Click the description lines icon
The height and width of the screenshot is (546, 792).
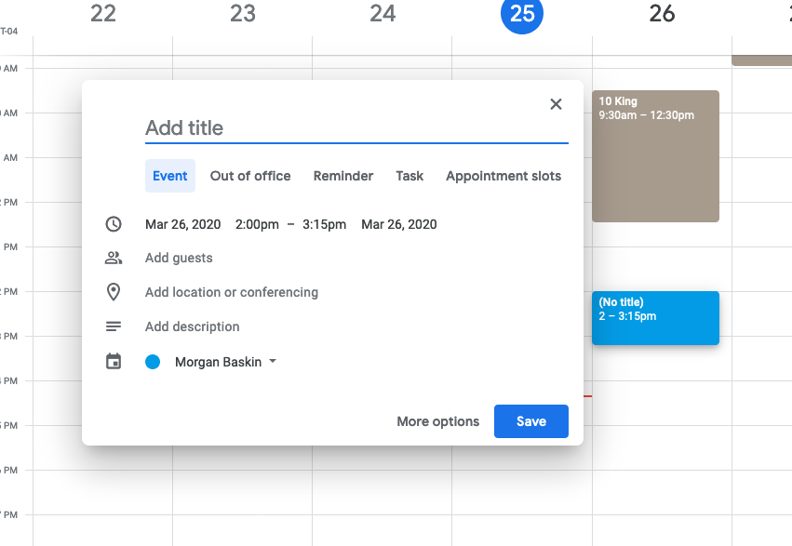click(114, 326)
